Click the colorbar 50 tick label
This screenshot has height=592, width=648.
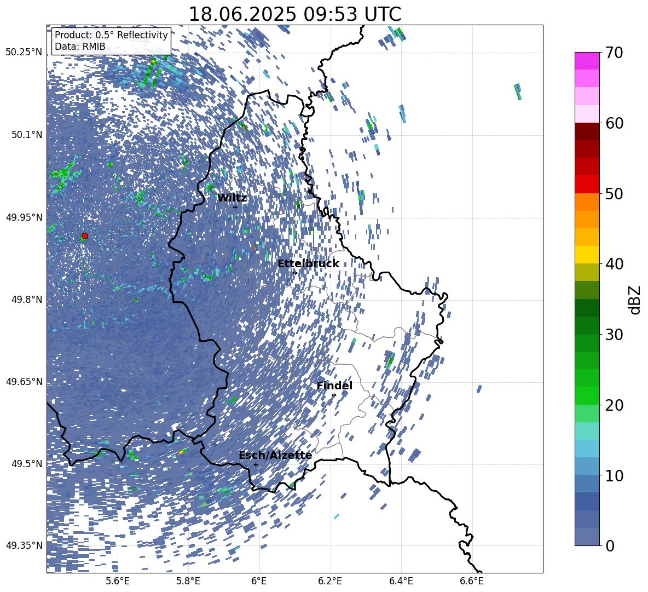tap(614, 193)
